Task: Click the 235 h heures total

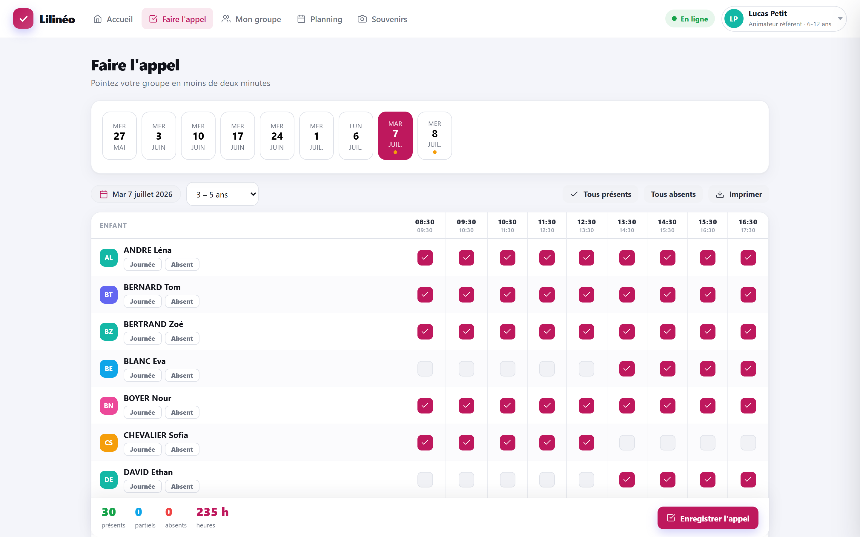Action: click(x=213, y=518)
